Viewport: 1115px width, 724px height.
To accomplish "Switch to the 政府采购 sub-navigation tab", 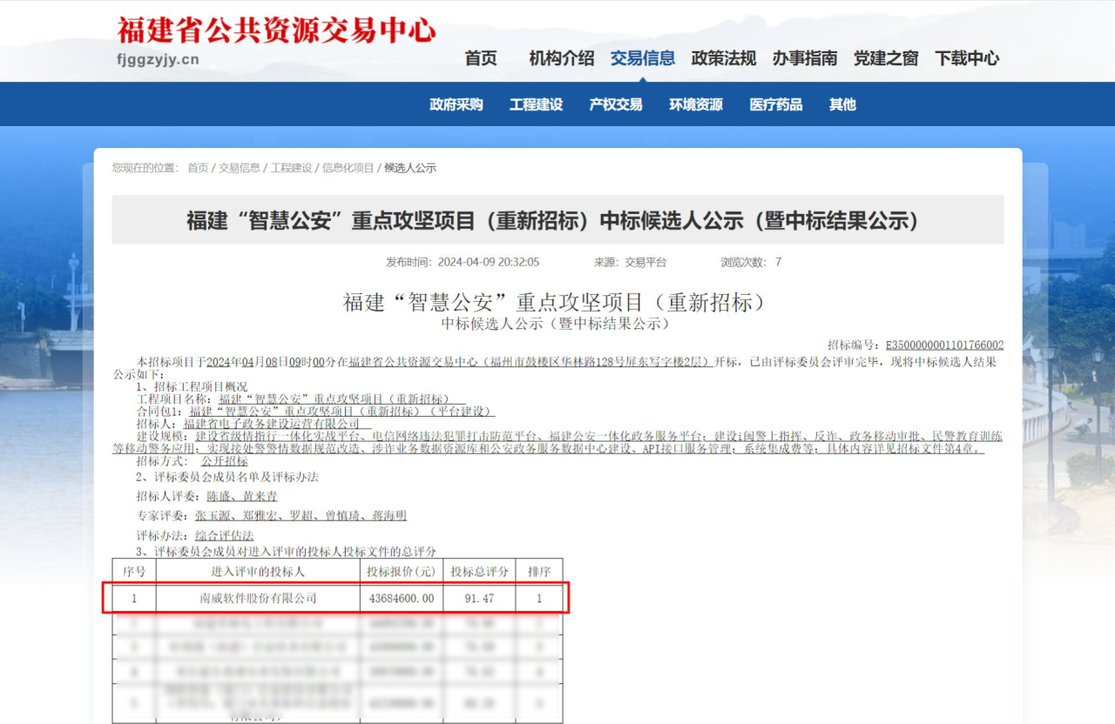I will [x=456, y=104].
